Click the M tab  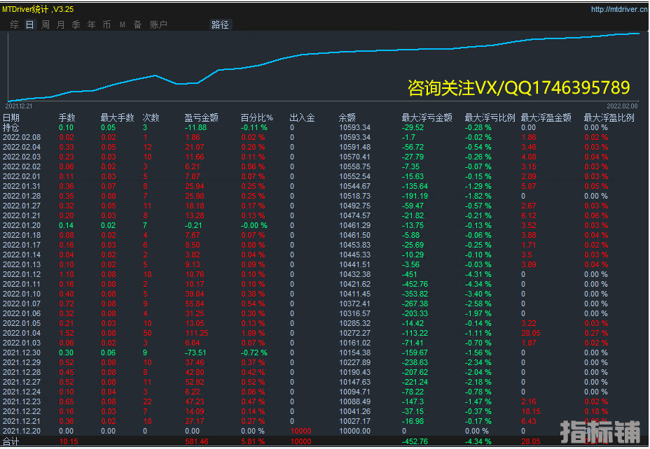point(123,24)
